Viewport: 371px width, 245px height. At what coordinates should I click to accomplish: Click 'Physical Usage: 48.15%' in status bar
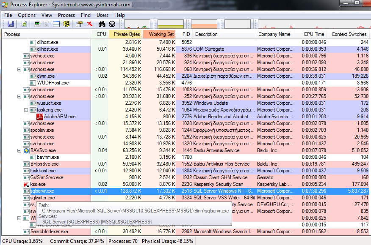(168, 241)
